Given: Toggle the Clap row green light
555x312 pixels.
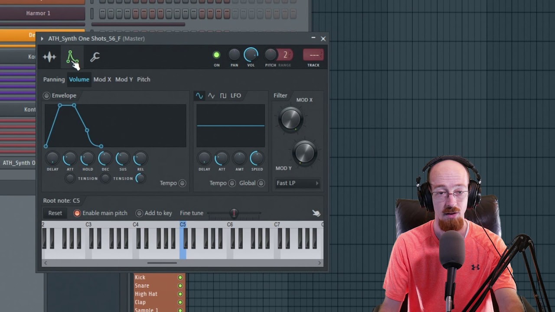Looking at the screenshot, I should click(180, 302).
